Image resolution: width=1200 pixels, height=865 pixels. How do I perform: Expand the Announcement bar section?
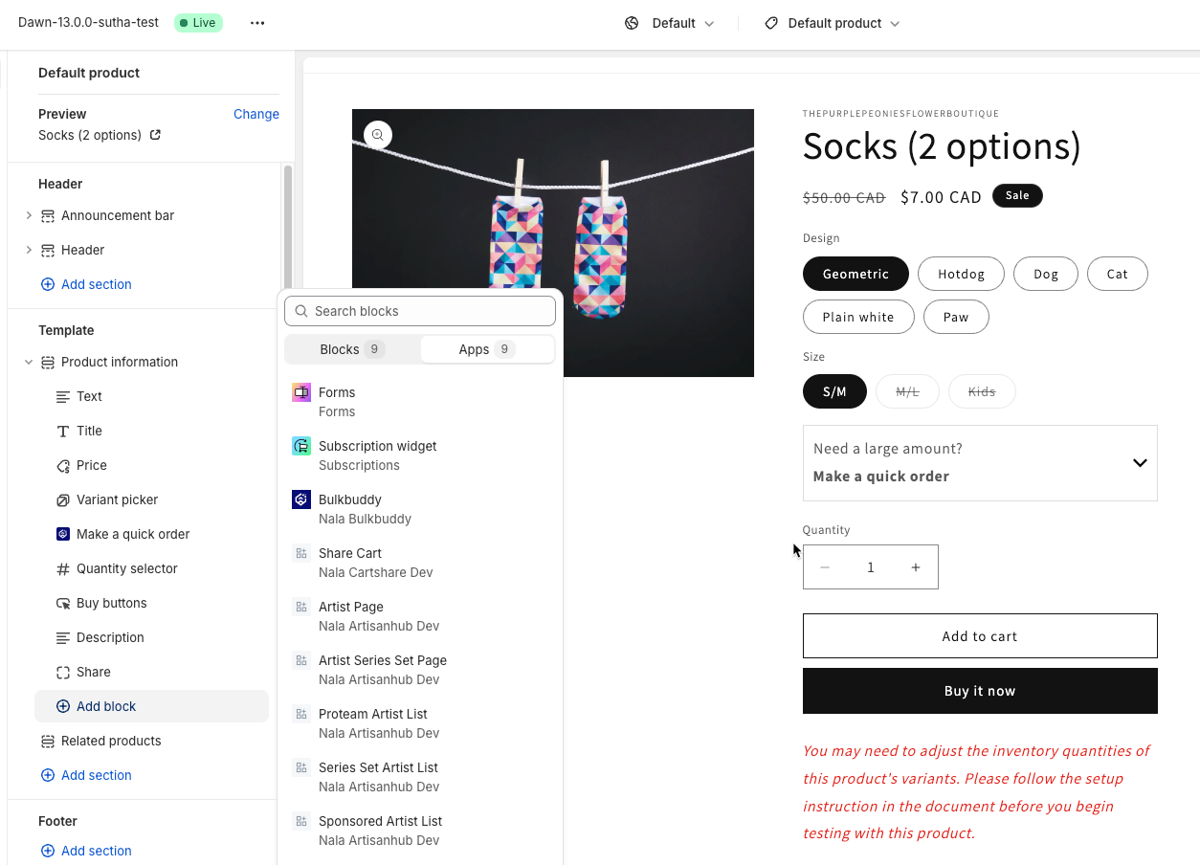coord(29,215)
